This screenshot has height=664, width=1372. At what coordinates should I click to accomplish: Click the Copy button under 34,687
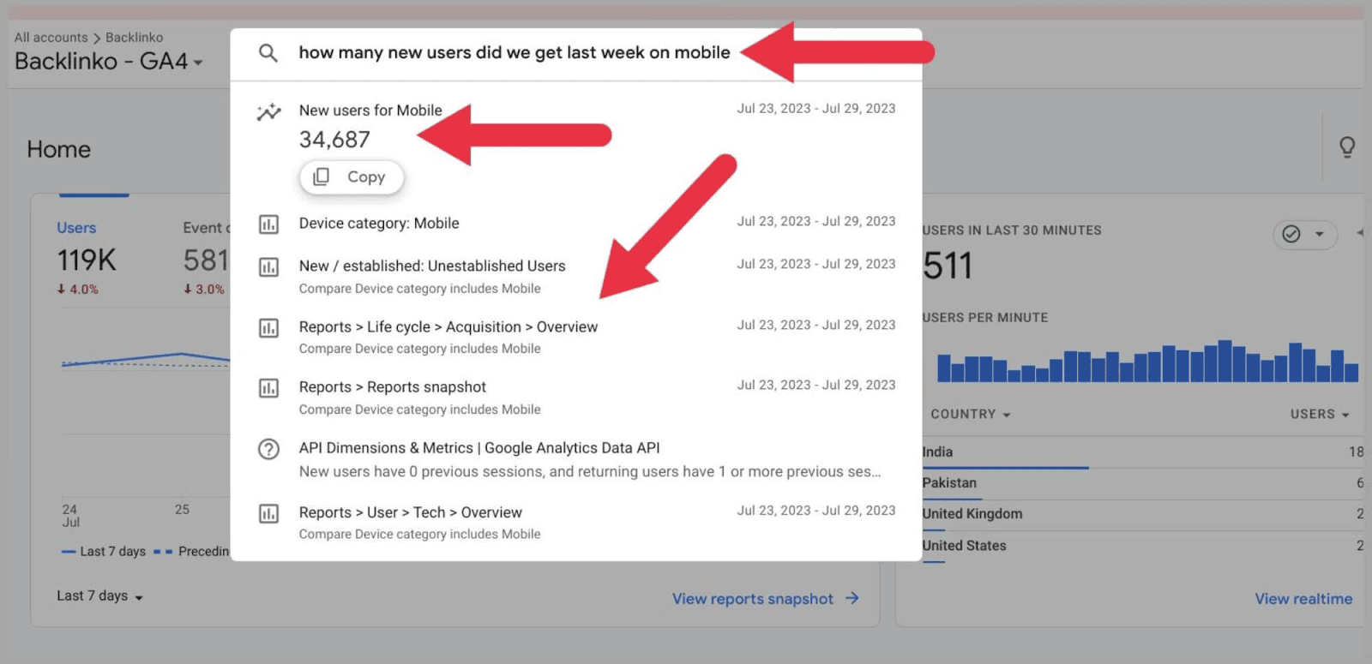coord(352,177)
